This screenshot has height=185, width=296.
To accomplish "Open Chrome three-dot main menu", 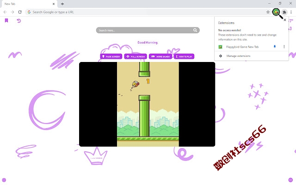I will [x=291, y=12].
